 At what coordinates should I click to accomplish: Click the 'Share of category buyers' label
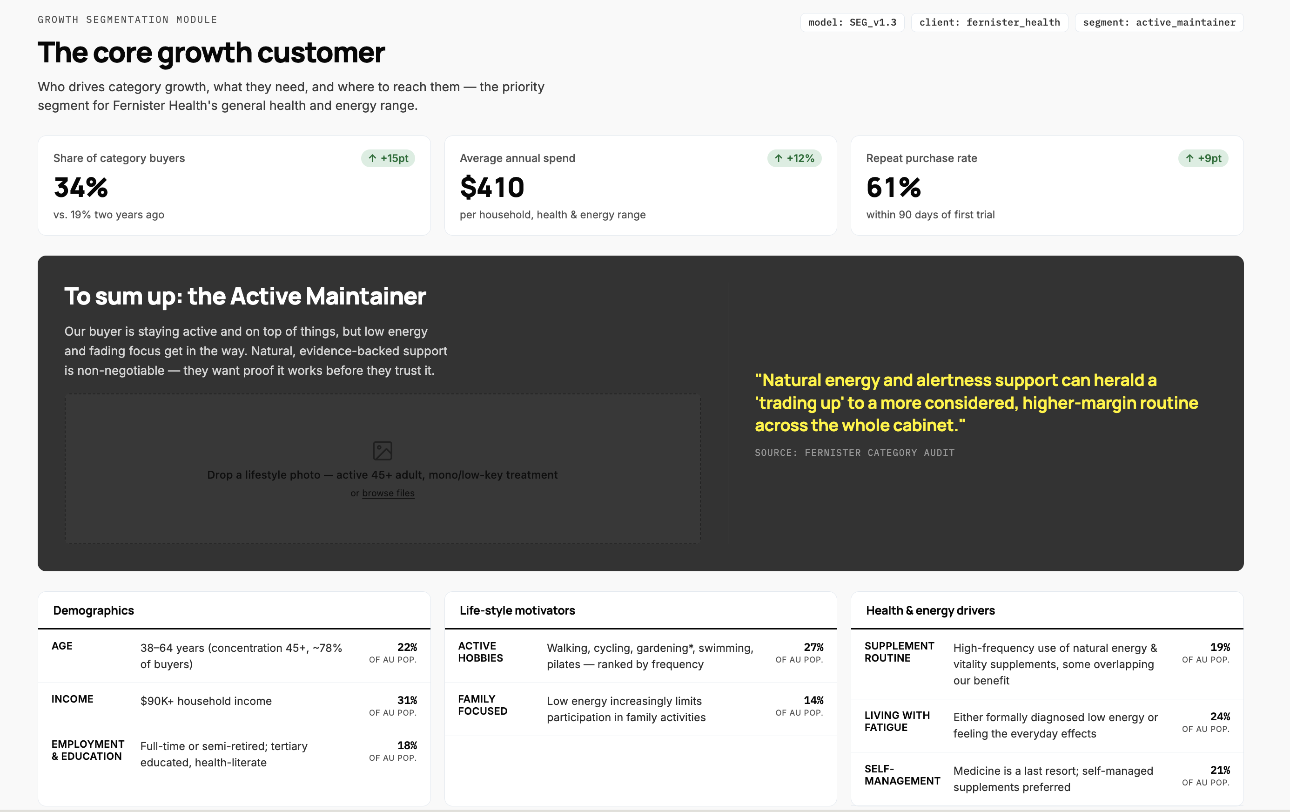pyautogui.click(x=119, y=158)
